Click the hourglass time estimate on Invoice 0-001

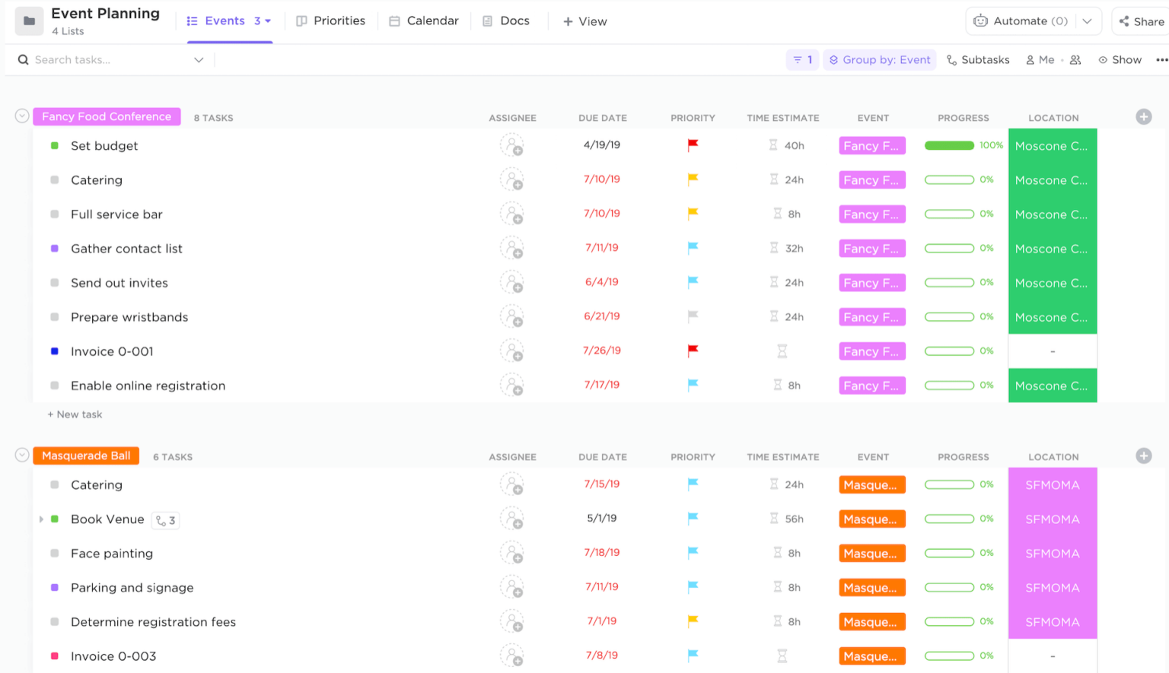[x=782, y=351]
